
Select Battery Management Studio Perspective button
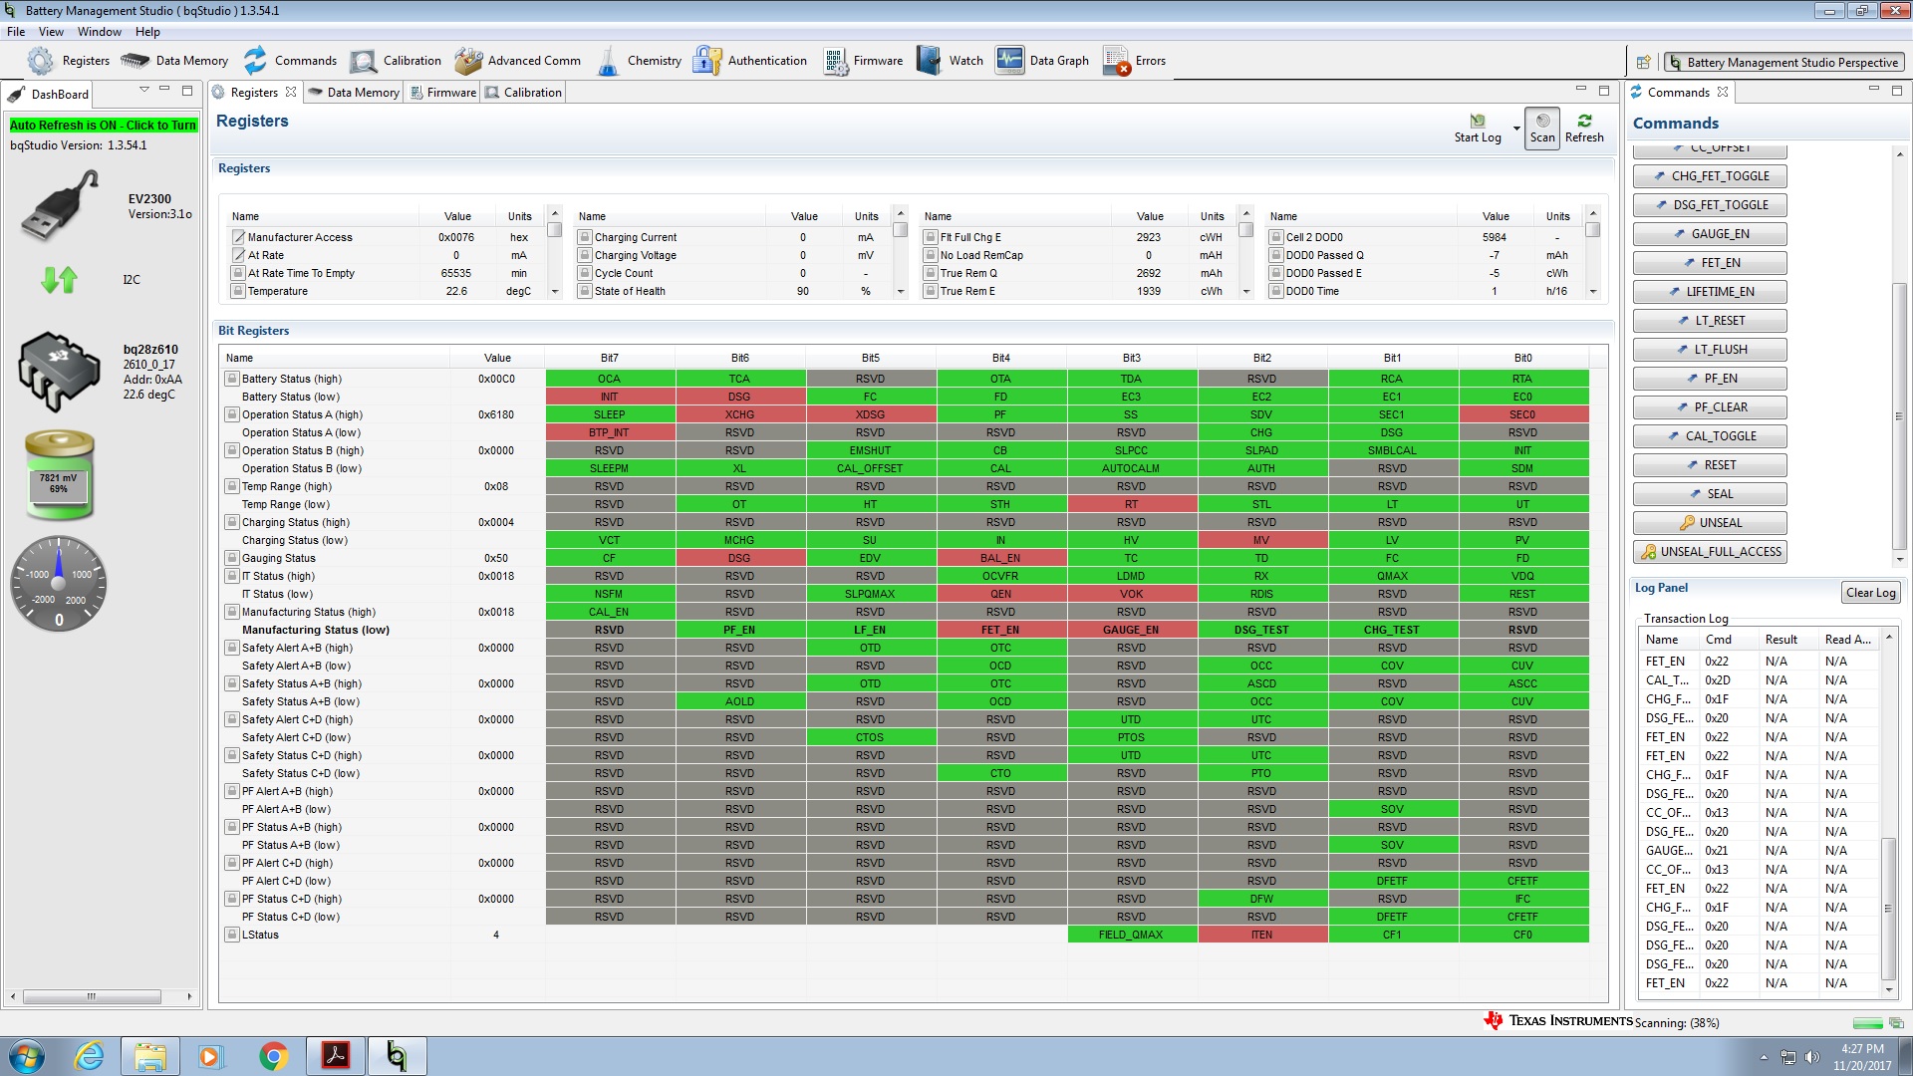click(x=1783, y=62)
